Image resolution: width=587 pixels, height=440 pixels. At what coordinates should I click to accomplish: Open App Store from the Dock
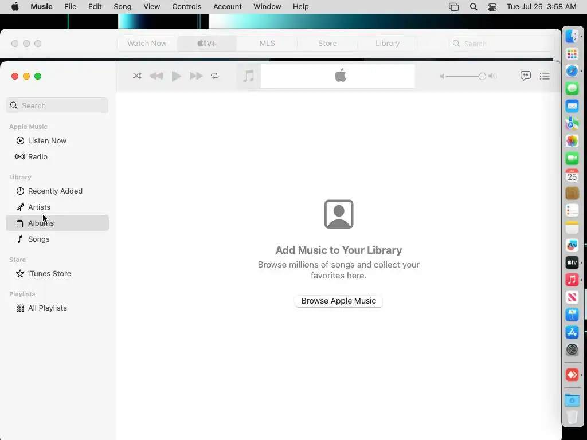click(572, 332)
